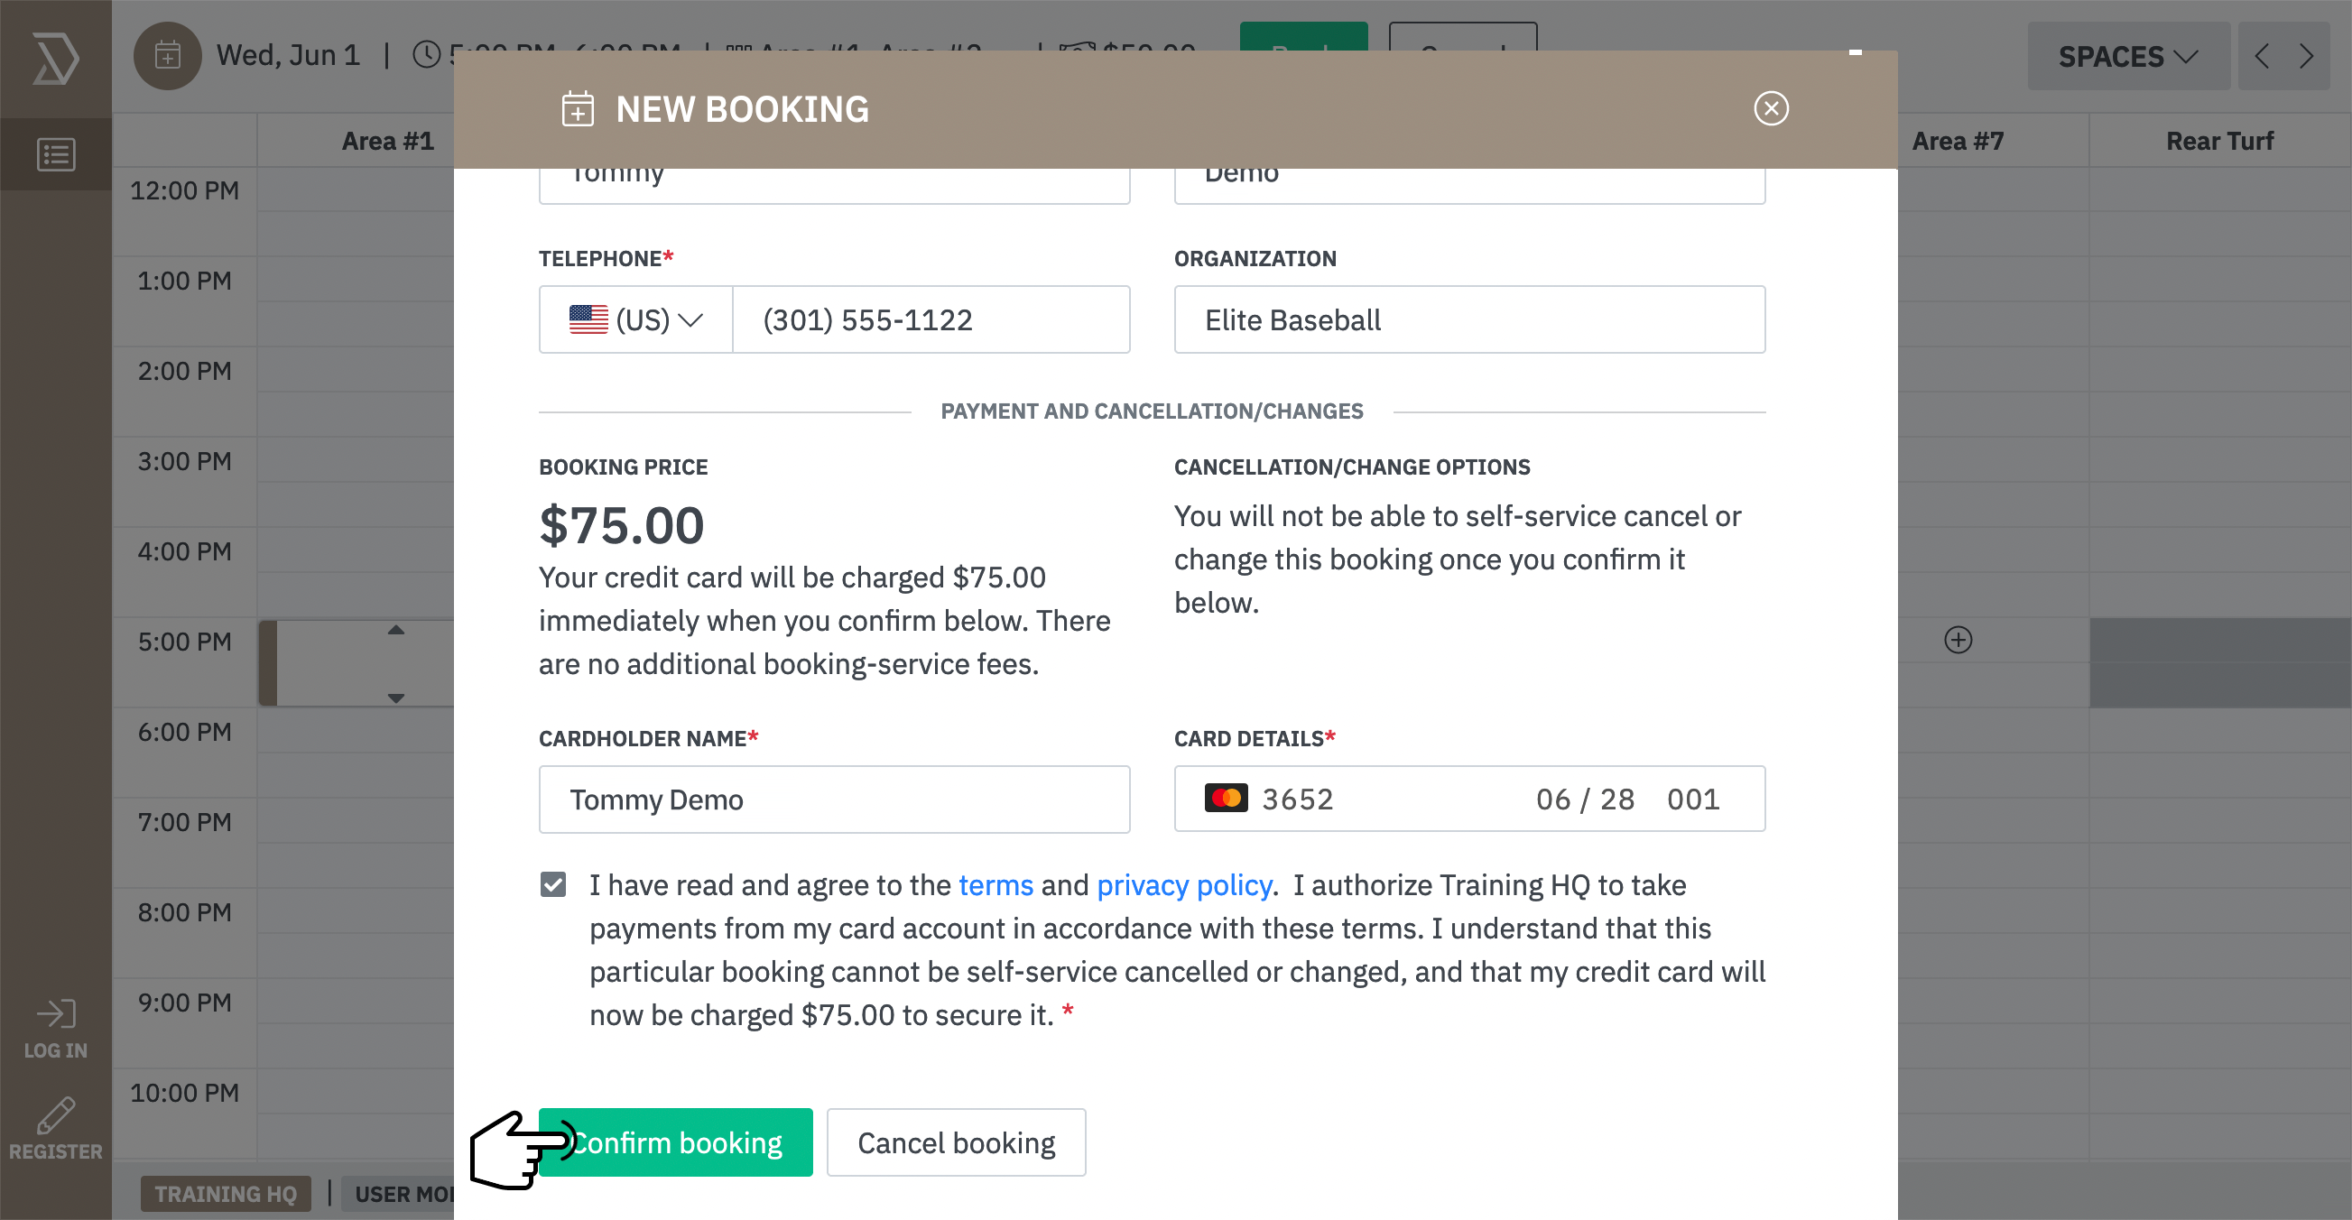Open the privacy policy link
Viewport: 2352px width, 1220px height.
pos(1184,885)
